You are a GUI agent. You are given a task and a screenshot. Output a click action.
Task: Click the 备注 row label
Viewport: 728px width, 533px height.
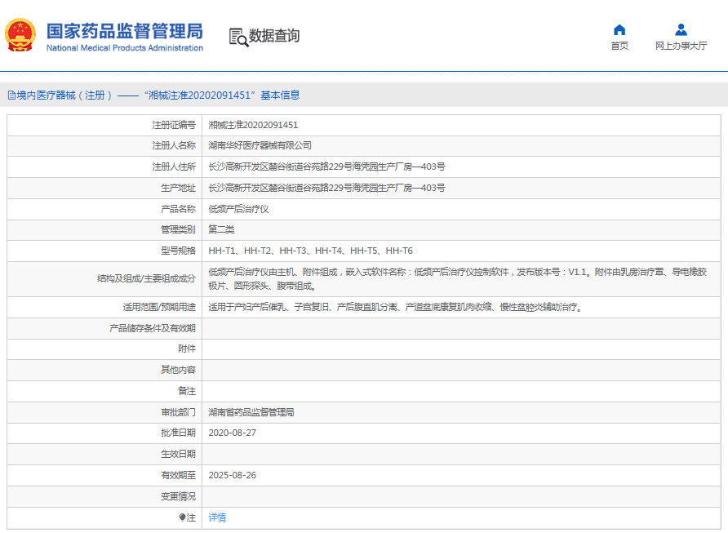[x=187, y=391]
